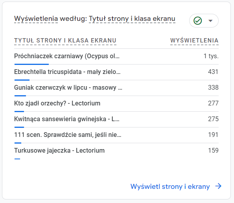Click the blue bar under Próchniaczek czarniawy
This screenshot has height=203, width=234.
click(31, 65)
